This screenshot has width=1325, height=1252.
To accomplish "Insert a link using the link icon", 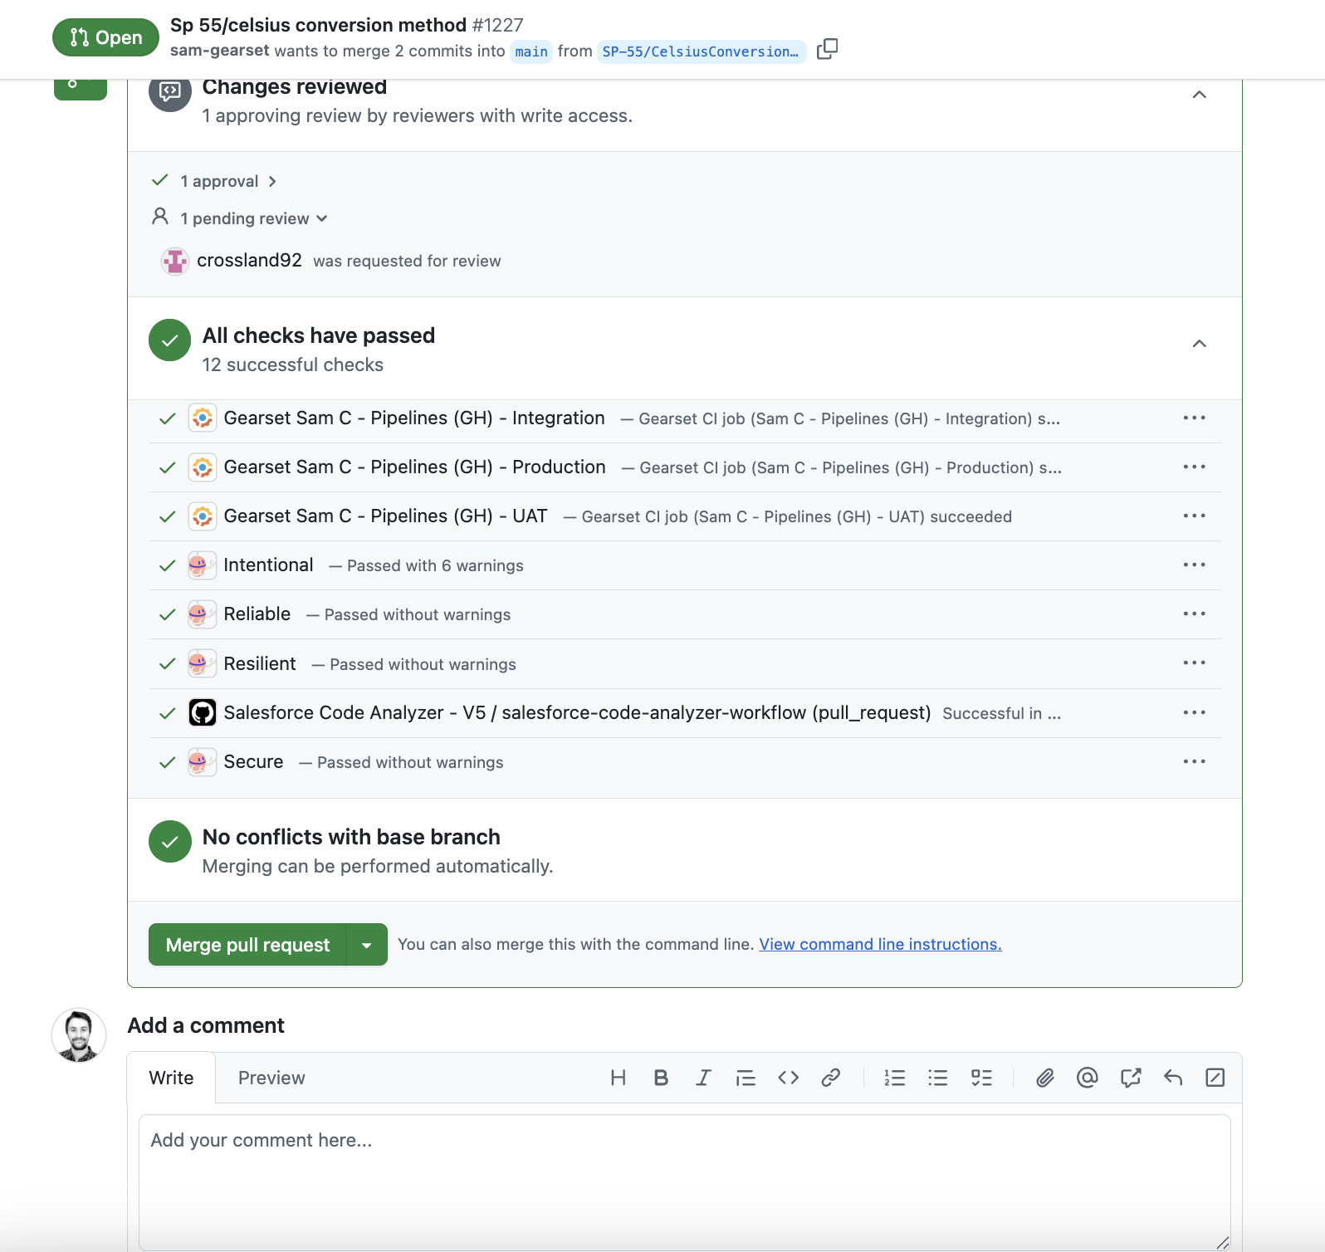I will tap(830, 1078).
